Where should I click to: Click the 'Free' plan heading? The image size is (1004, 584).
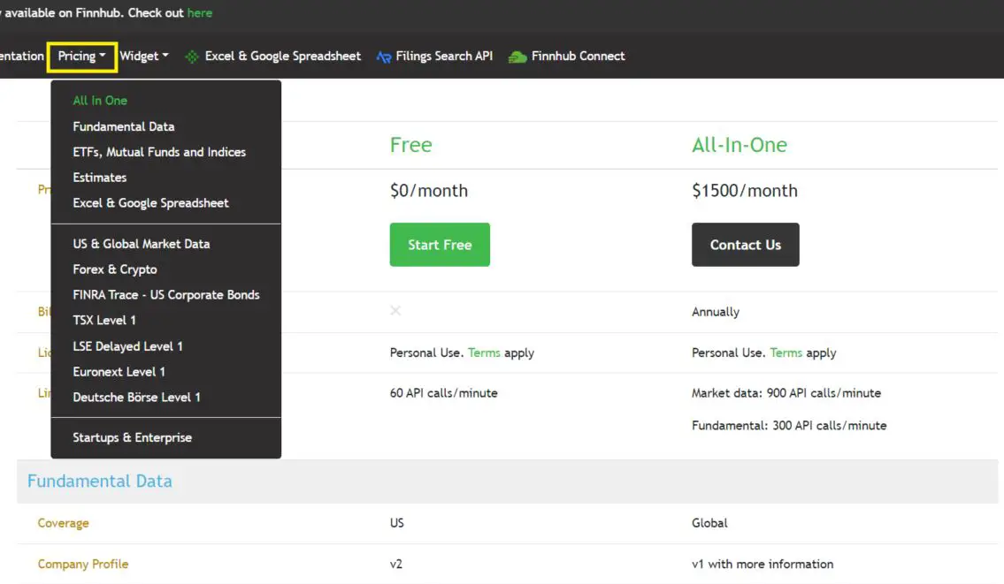click(411, 145)
